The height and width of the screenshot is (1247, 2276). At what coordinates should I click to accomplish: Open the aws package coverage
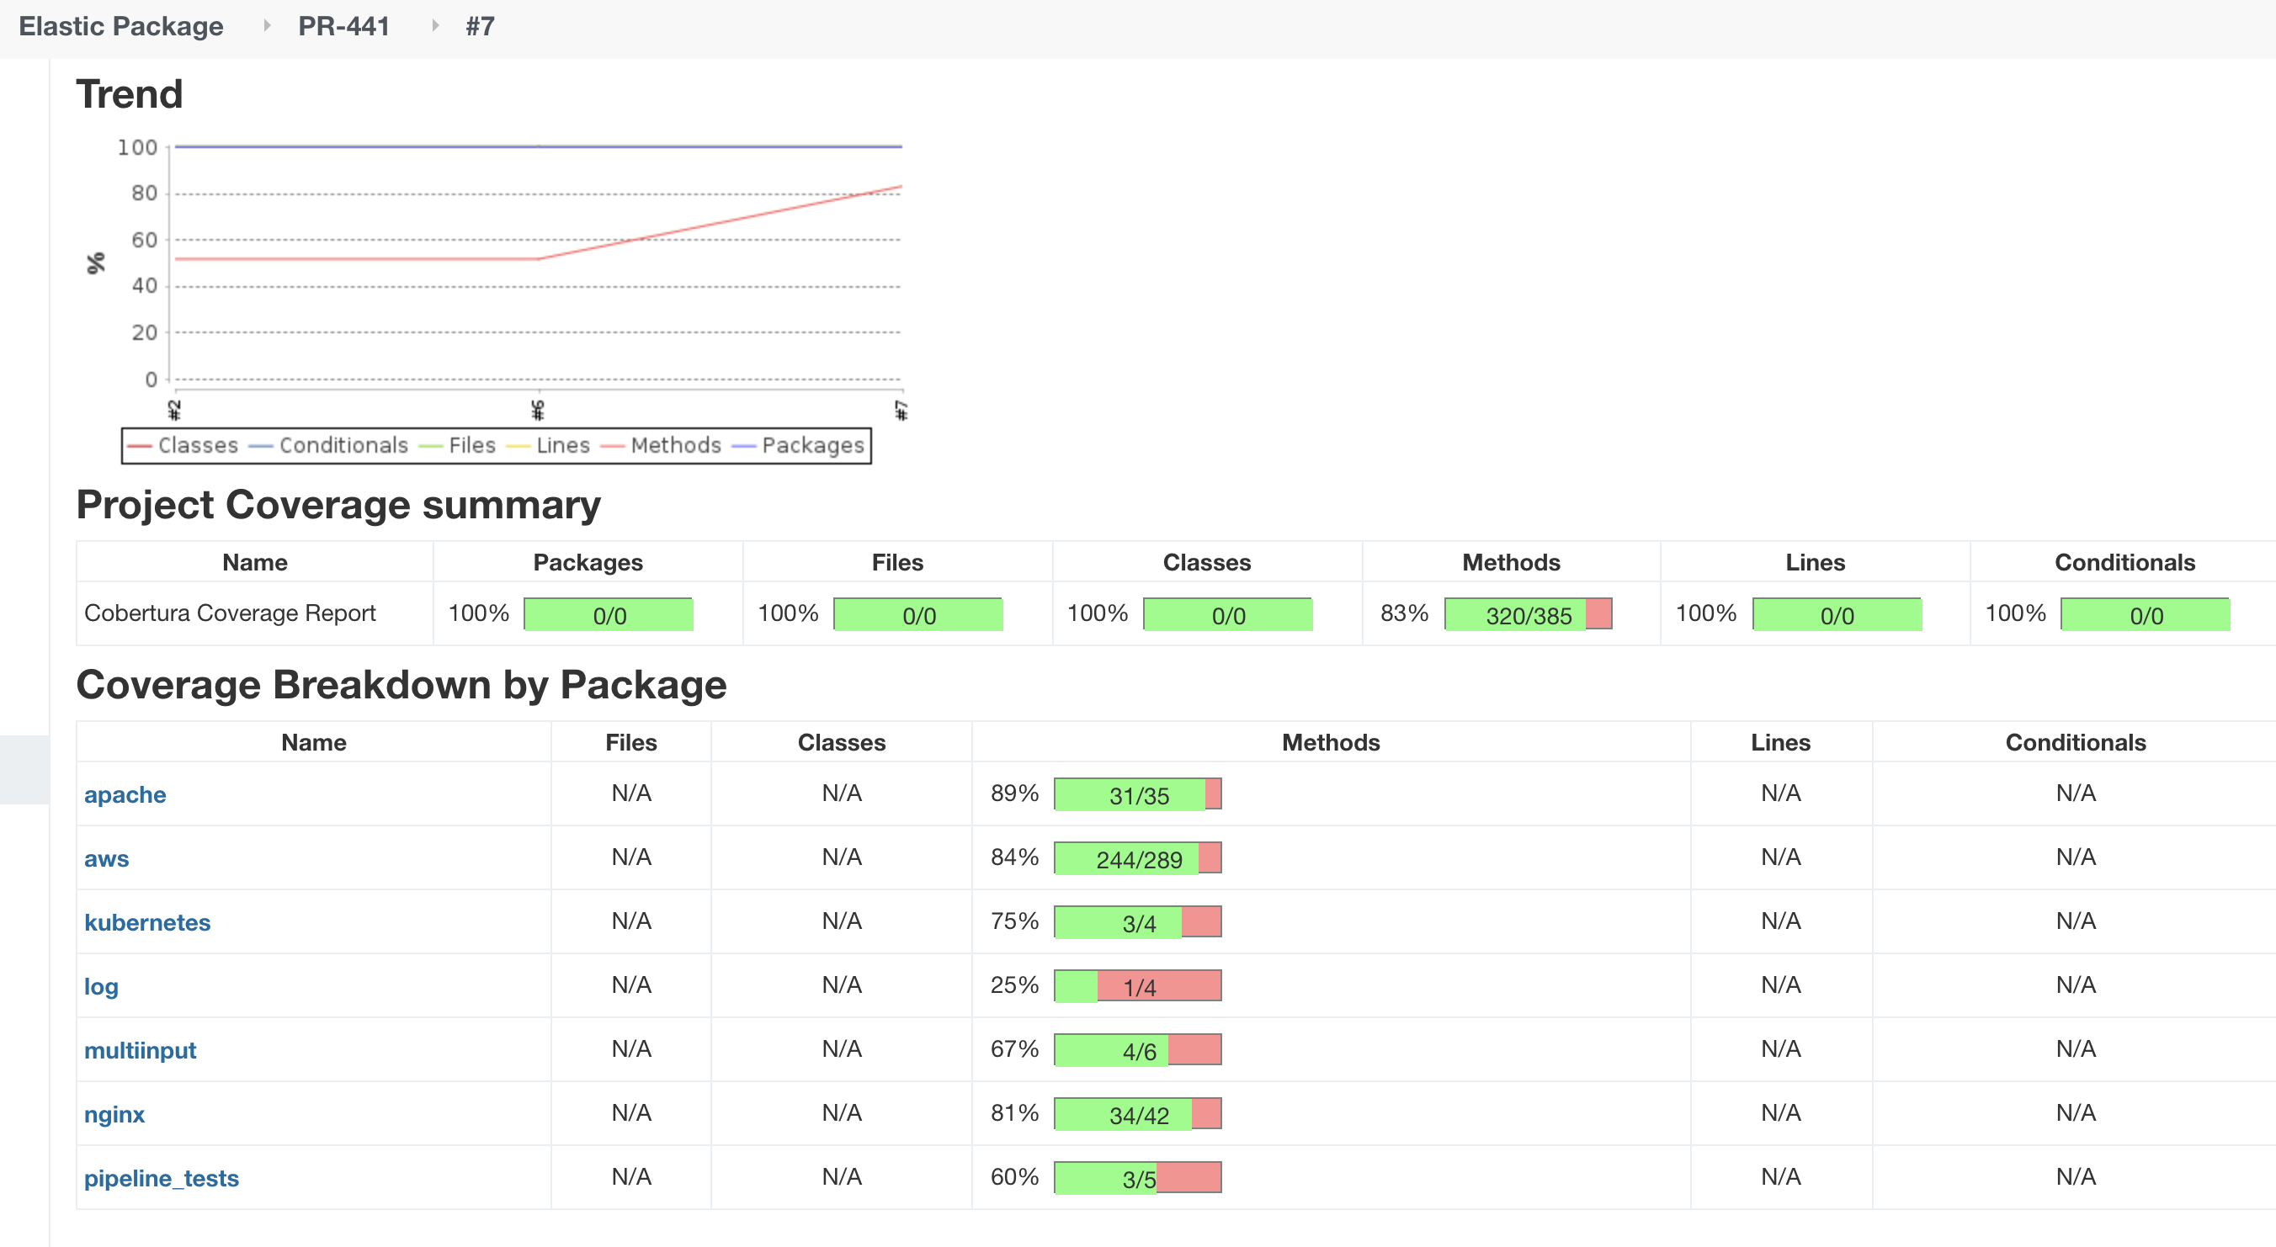(x=106, y=858)
